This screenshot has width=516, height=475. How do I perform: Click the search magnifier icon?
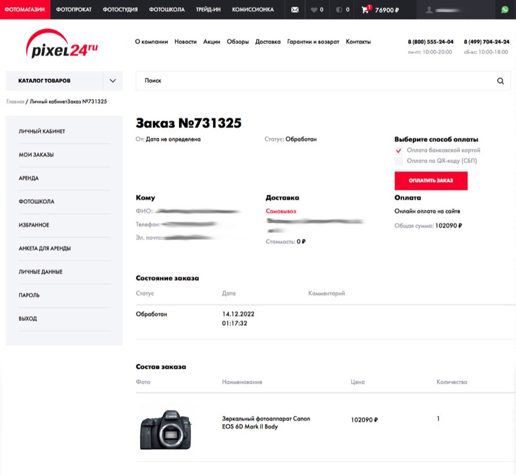coord(500,81)
